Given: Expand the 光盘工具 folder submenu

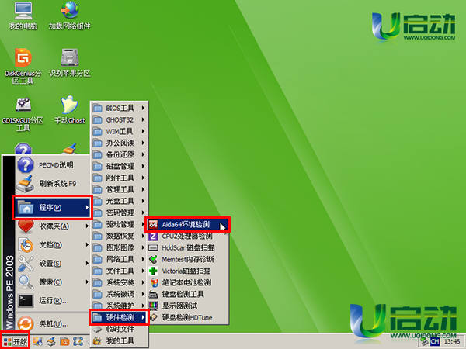Looking at the screenshot, I should [119, 201].
